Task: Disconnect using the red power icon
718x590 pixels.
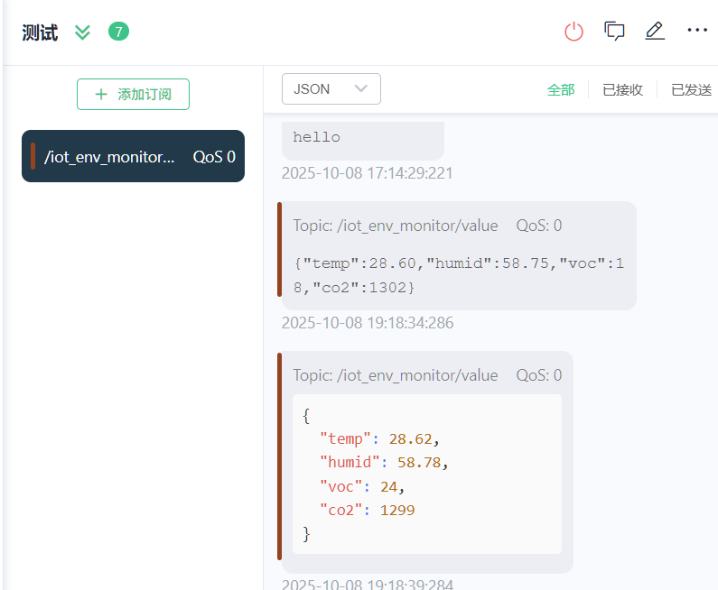Action: (x=573, y=32)
